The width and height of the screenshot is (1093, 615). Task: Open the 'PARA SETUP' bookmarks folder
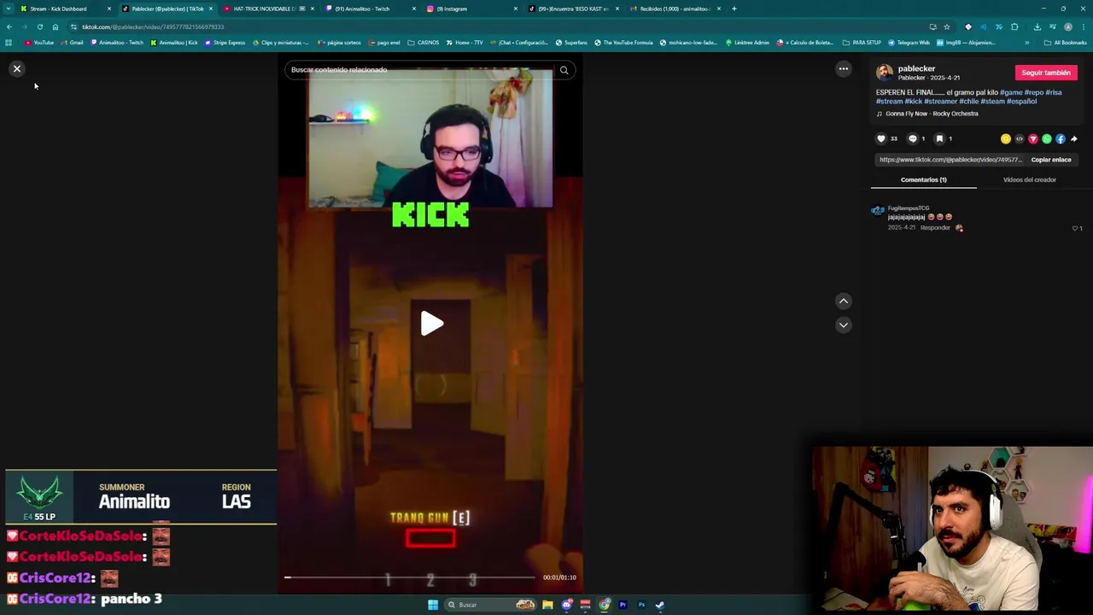tap(862, 43)
